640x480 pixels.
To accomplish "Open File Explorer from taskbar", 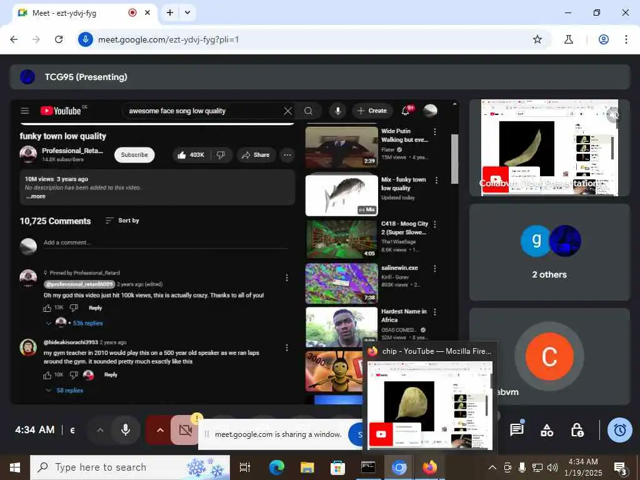I will (x=307, y=467).
